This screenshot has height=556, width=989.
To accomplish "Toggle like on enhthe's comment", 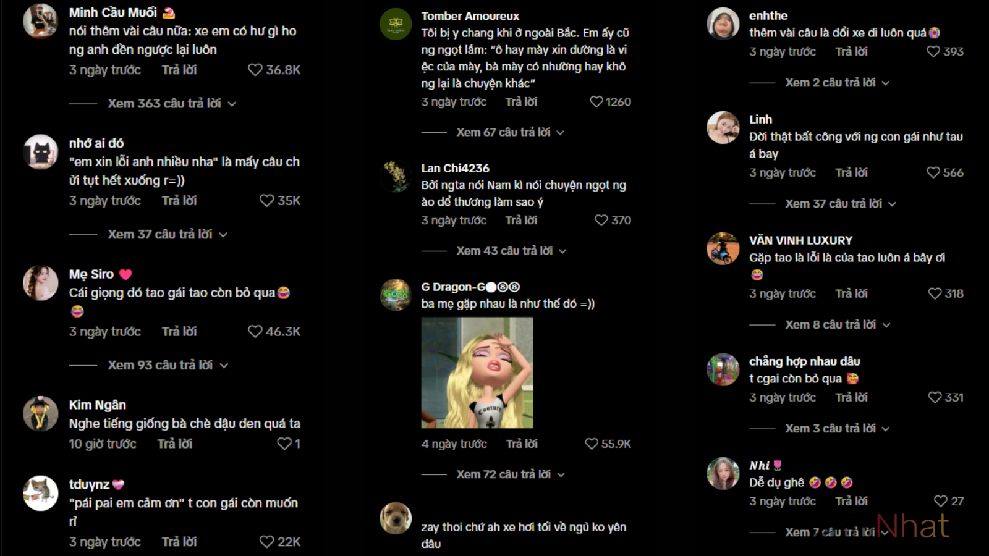I will (x=933, y=51).
